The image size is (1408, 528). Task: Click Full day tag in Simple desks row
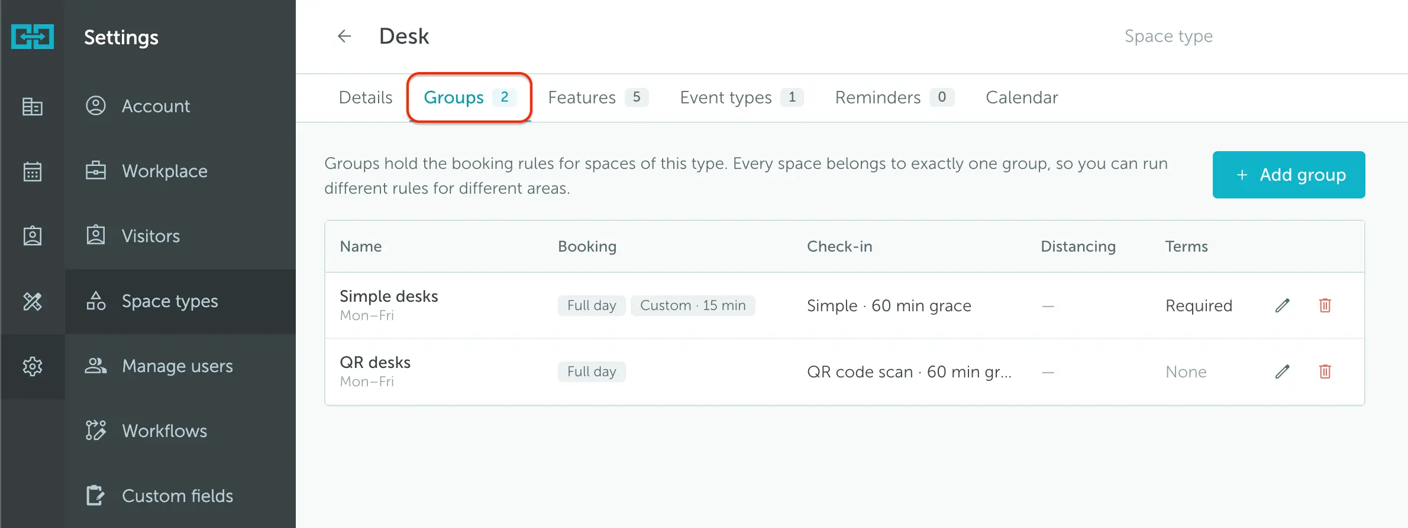(592, 305)
